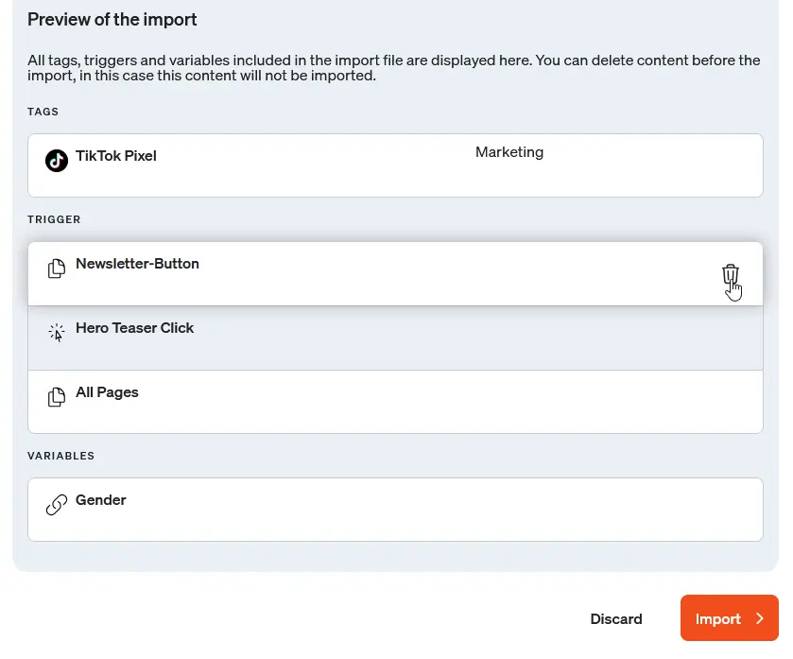Click the page icon next to All Pages

tap(57, 397)
